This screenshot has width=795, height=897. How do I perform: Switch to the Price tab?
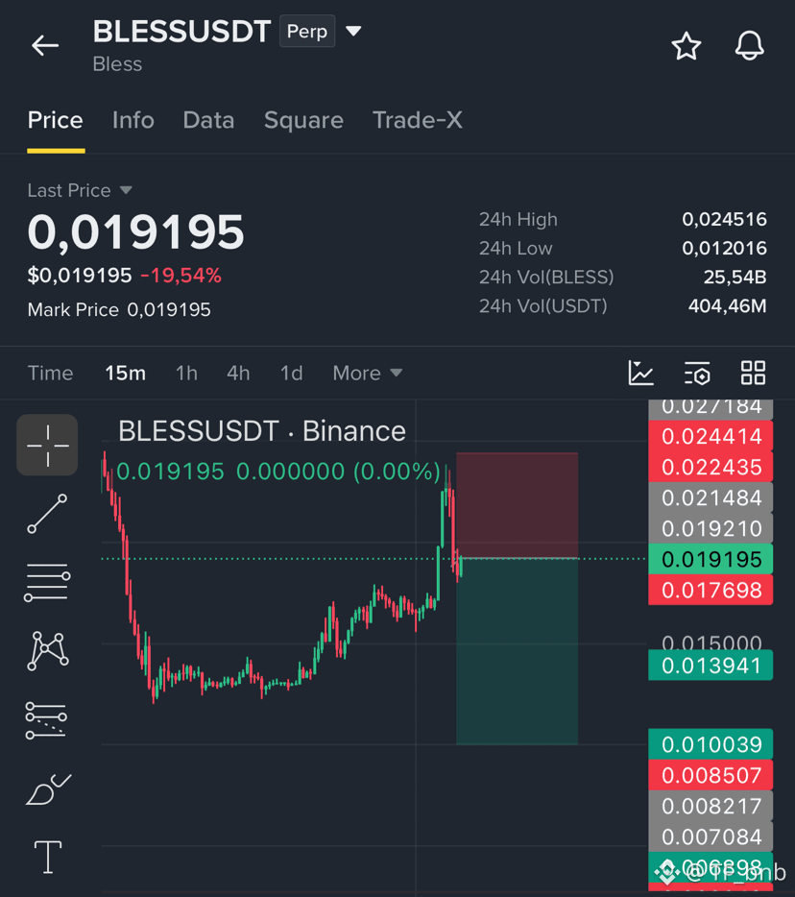click(56, 120)
